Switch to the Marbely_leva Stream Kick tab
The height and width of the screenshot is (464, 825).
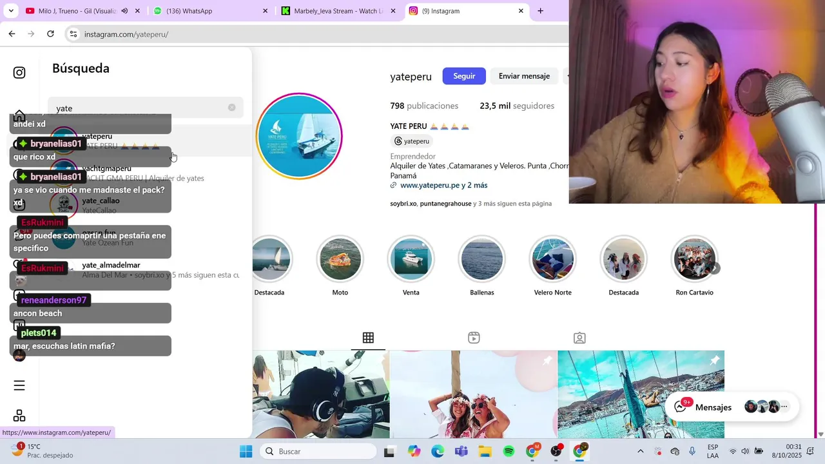click(338, 11)
